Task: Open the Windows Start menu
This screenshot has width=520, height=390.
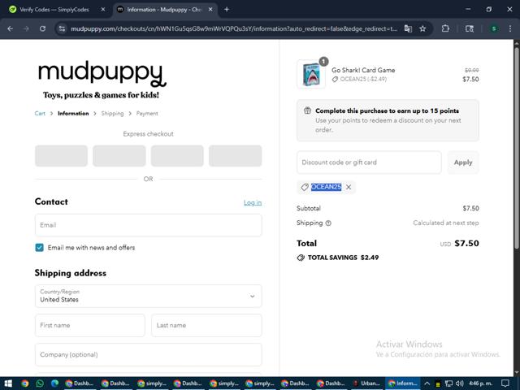Action: pyautogui.click(x=8, y=383)
